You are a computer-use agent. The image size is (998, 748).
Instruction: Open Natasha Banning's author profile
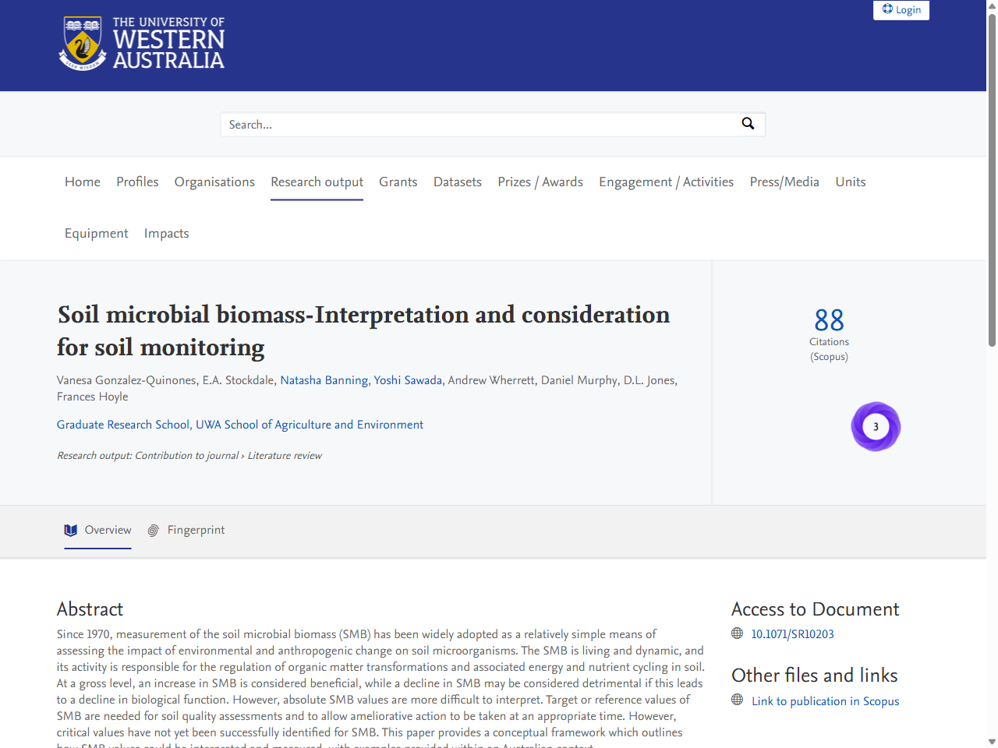pos(324,380)
